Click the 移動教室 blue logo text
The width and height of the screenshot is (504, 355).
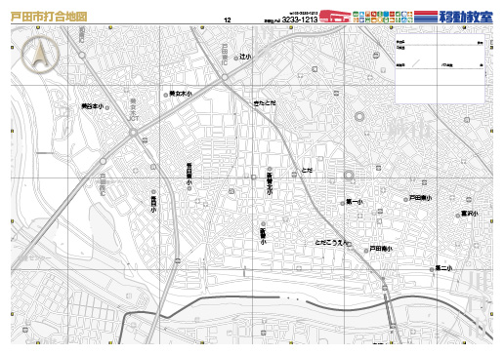466,17
